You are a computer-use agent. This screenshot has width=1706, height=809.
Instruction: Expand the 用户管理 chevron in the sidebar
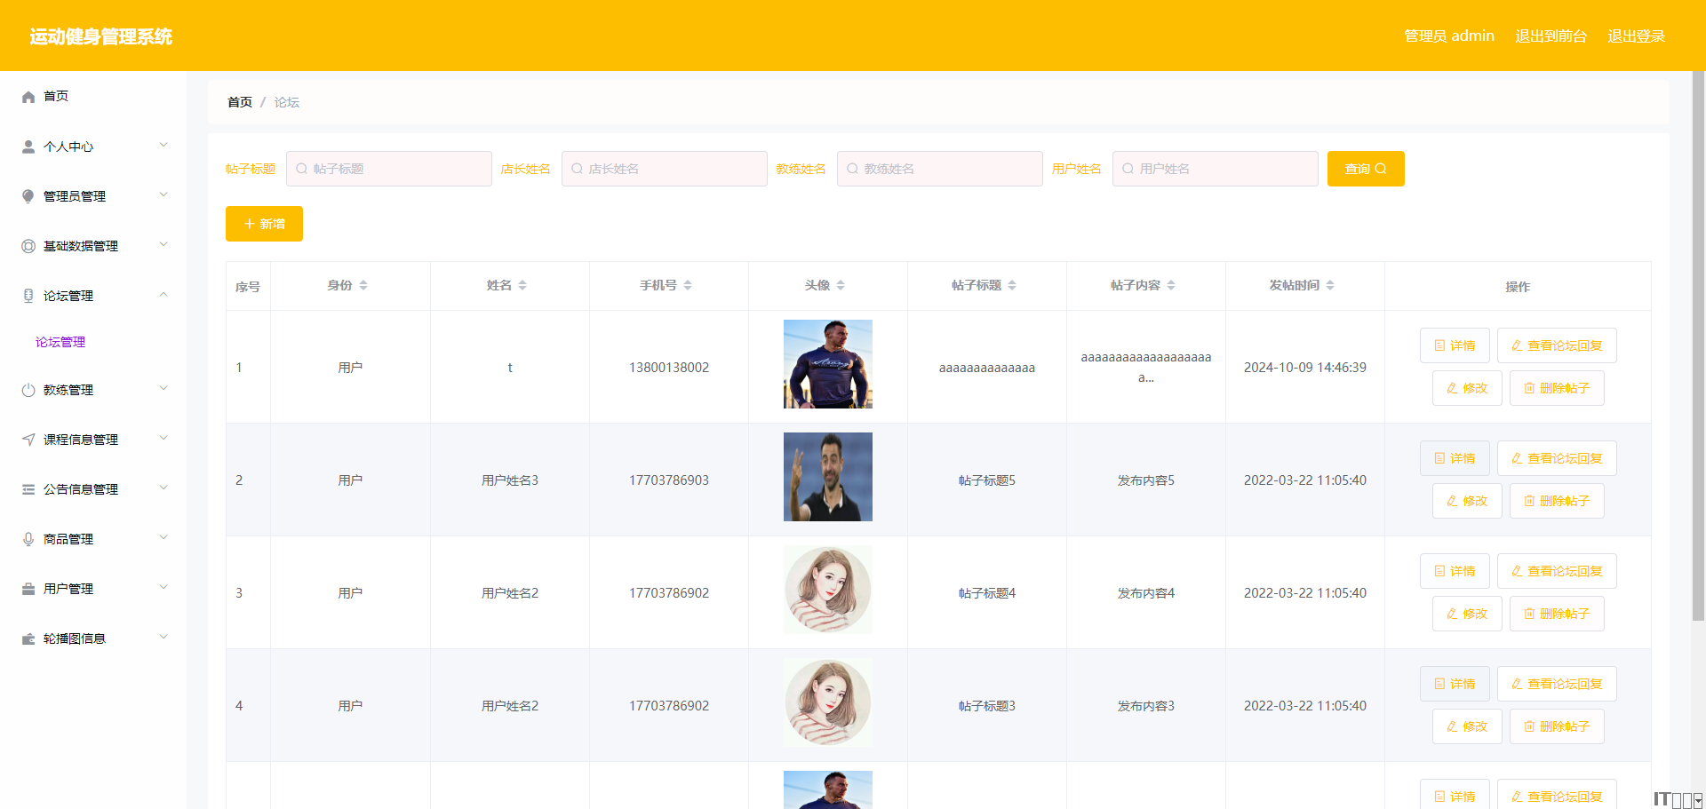point(163,588)
